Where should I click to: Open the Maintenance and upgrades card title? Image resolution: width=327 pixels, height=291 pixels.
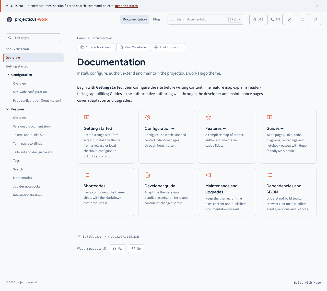point(221,189)
